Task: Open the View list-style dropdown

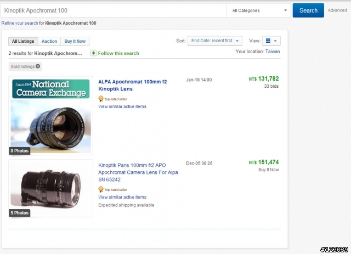Action: pyautogui.click(x=271, y=41)
